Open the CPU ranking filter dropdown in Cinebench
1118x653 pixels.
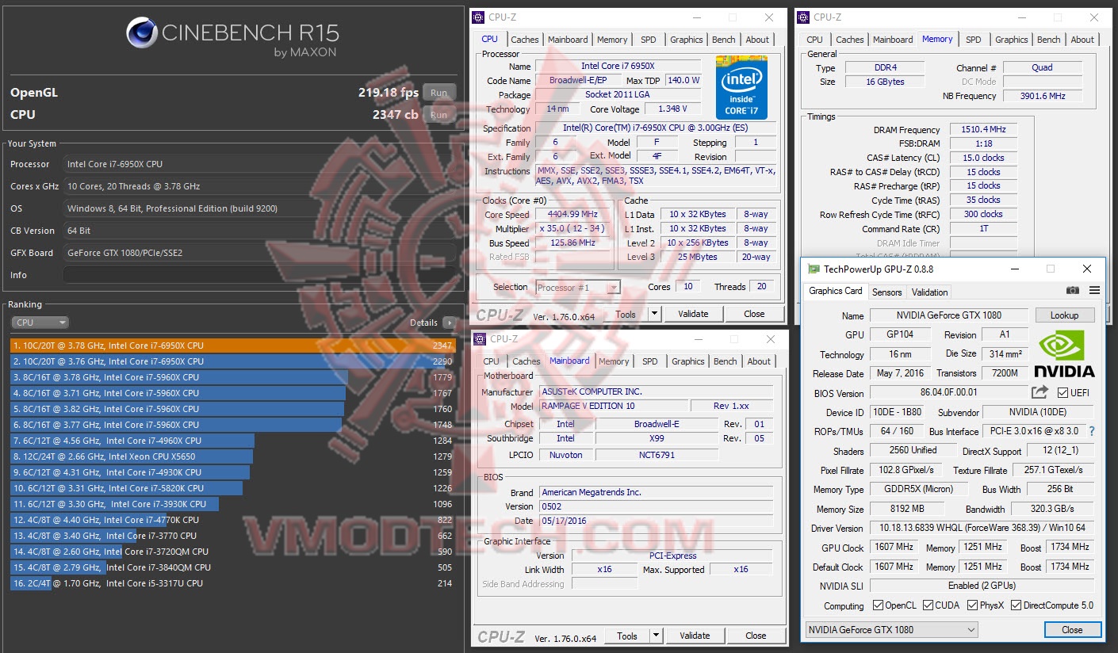coord(40,323)
